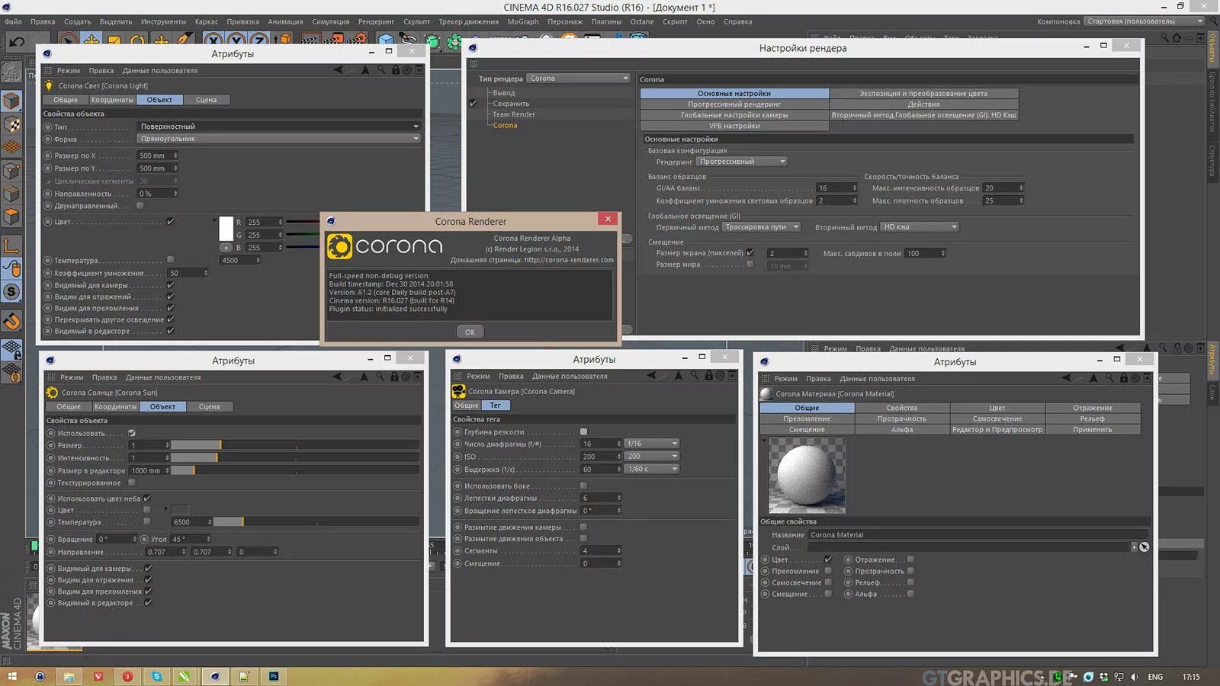Select the Workplane grid icon in left sidebar
This screenshot has height=686, width=1220.
point(11,147)
